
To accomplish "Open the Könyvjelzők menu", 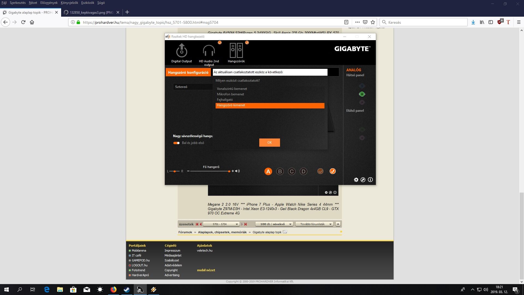I will pos(69,3).
